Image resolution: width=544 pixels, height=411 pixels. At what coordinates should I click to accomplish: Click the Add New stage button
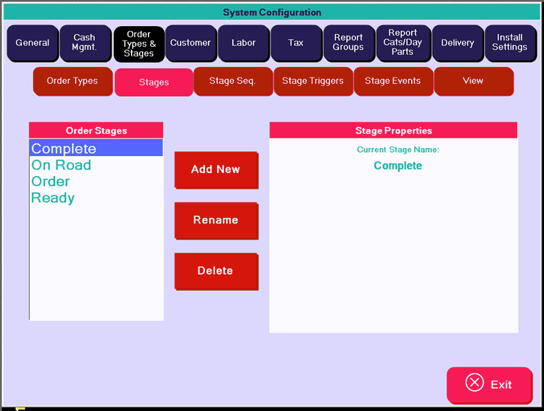(x=216, y=170)
